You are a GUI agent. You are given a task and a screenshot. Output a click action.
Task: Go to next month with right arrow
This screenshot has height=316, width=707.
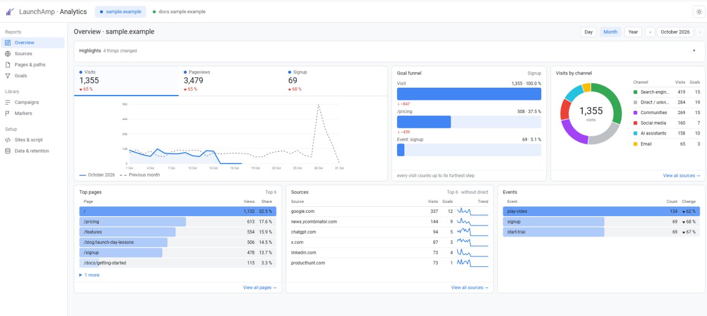pyautogui.click(x=700, y=32)
